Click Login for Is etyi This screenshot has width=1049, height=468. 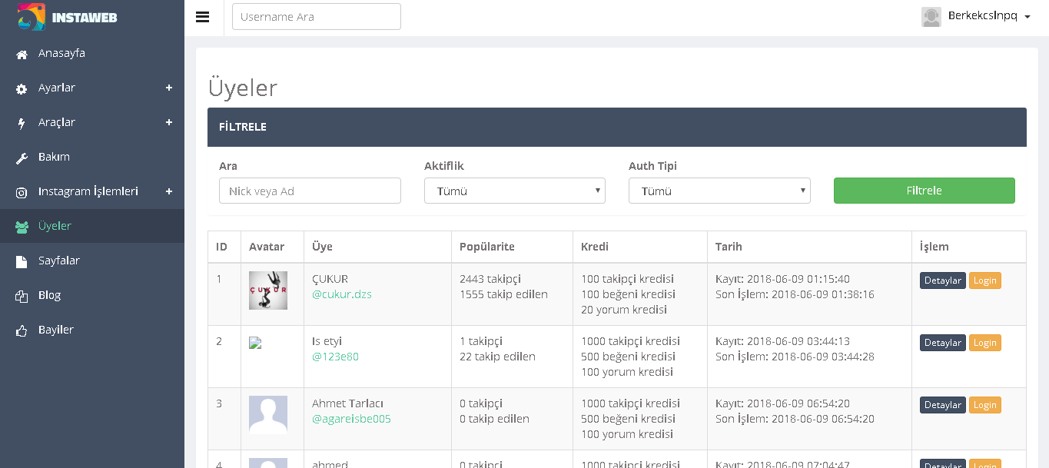point(985,343)
